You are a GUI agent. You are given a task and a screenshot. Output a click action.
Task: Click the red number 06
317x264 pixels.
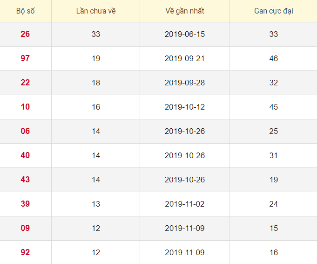click(25, 131)
